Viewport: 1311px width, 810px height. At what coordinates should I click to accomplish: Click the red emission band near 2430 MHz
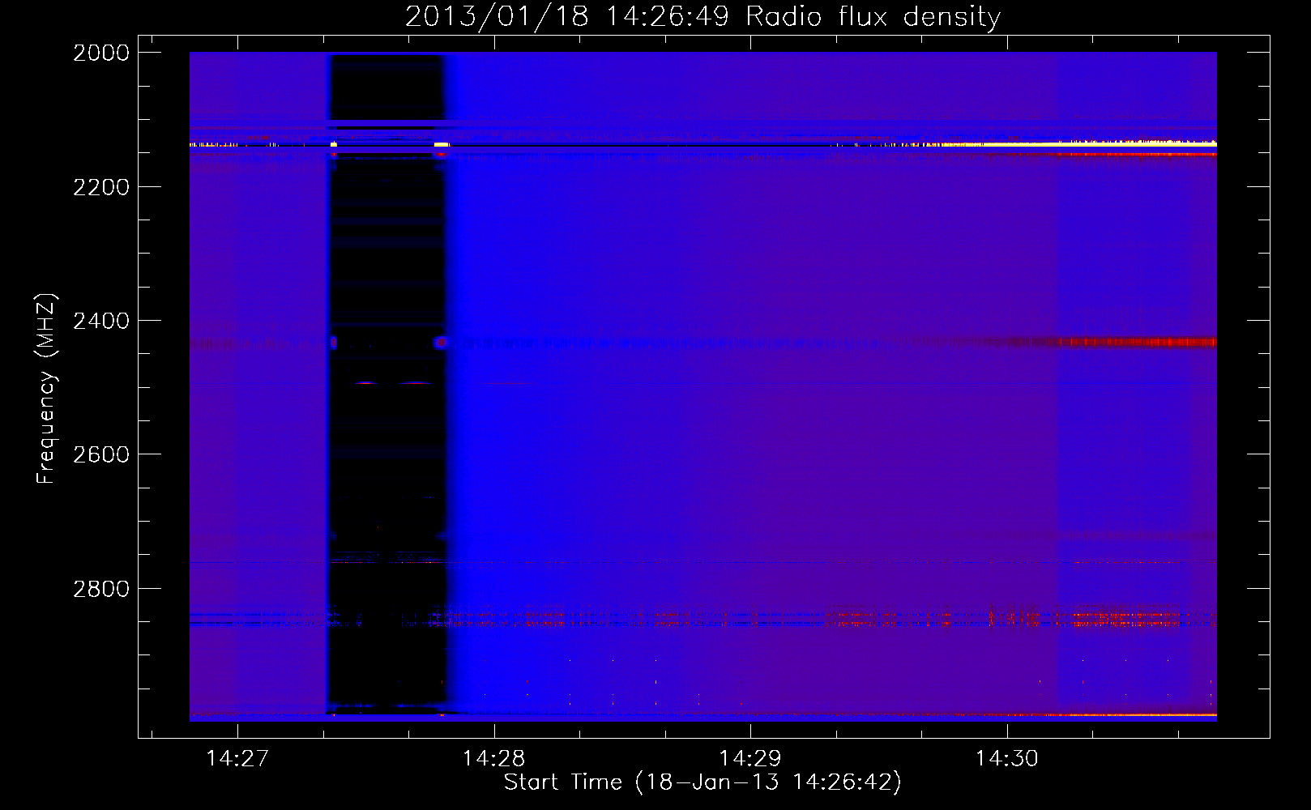click(x=1134, y=343)
